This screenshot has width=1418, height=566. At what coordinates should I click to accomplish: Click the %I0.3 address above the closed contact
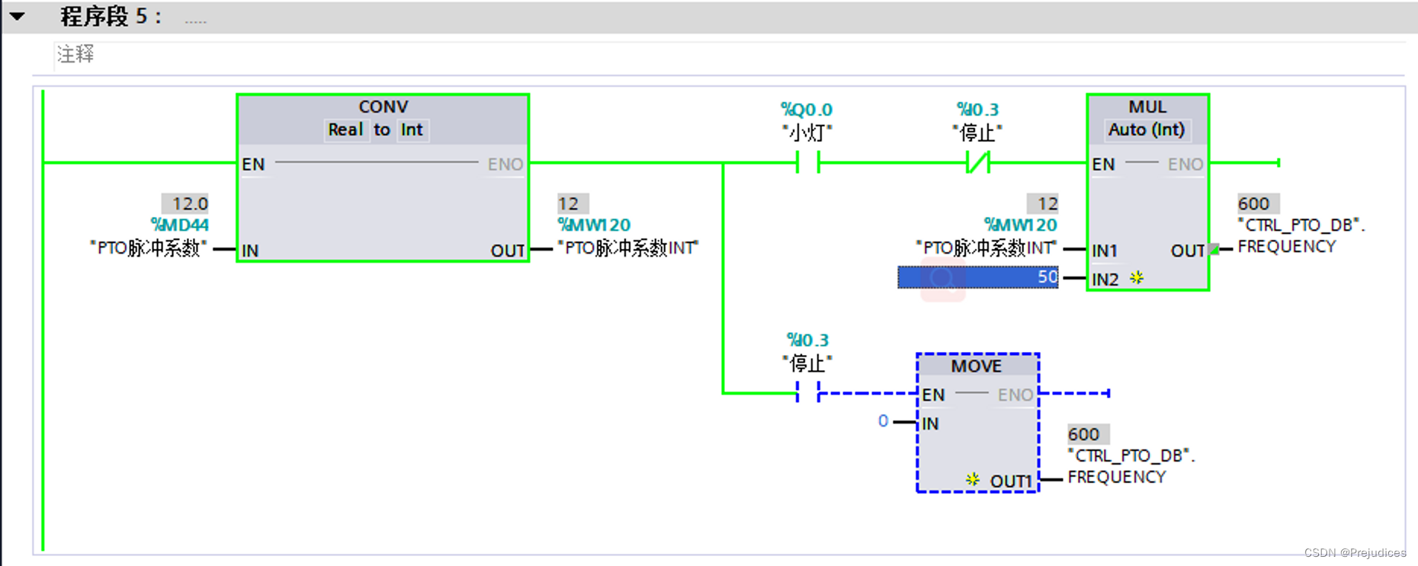[977, 110]
